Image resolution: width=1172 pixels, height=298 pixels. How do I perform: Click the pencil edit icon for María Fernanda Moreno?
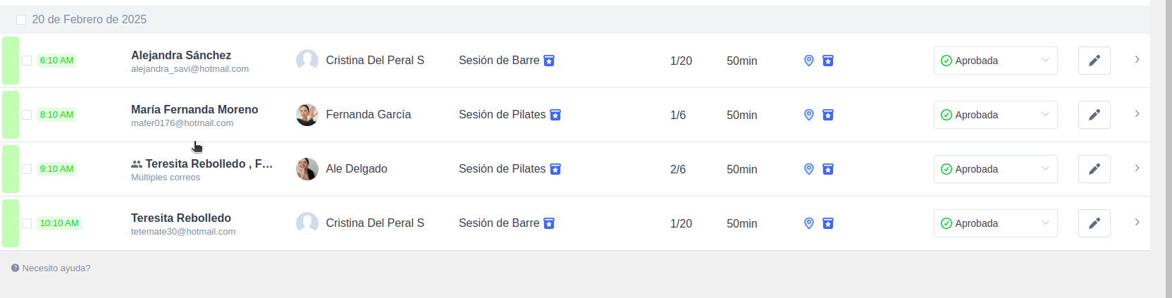tap(1094, 115)
